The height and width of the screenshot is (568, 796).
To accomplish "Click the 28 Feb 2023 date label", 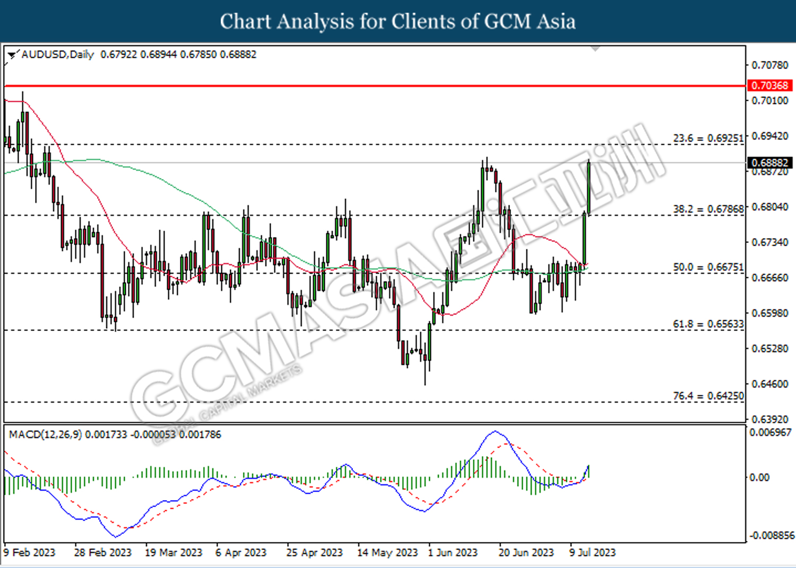I will tap(102, 553).
